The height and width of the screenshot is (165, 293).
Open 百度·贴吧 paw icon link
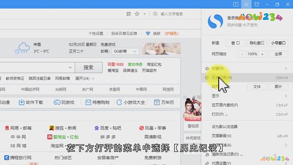pos(97,128)
